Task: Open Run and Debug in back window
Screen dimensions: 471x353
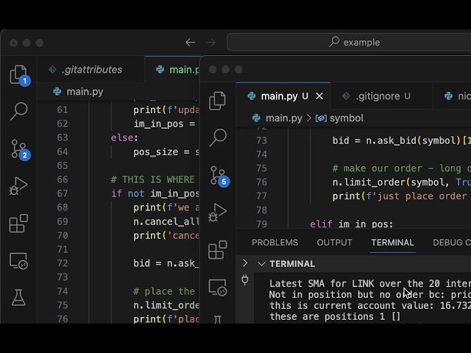Action: click(x=18, y=186)
